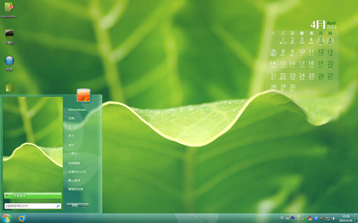Open 音乐 in the Start menu

pos(71,136)
